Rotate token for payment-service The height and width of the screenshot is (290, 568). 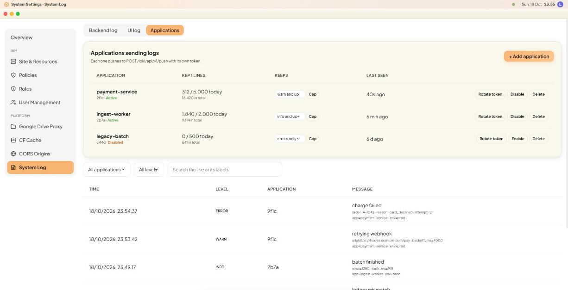click(490, 94)
